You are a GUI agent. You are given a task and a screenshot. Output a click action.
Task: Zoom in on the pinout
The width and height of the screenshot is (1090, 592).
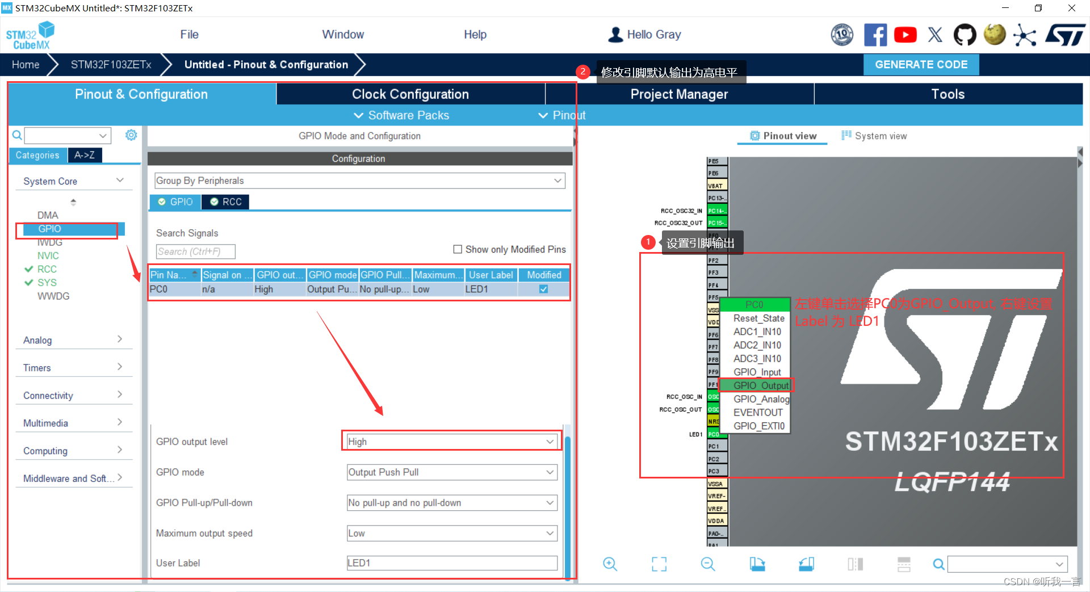click(x=610, y=564)
